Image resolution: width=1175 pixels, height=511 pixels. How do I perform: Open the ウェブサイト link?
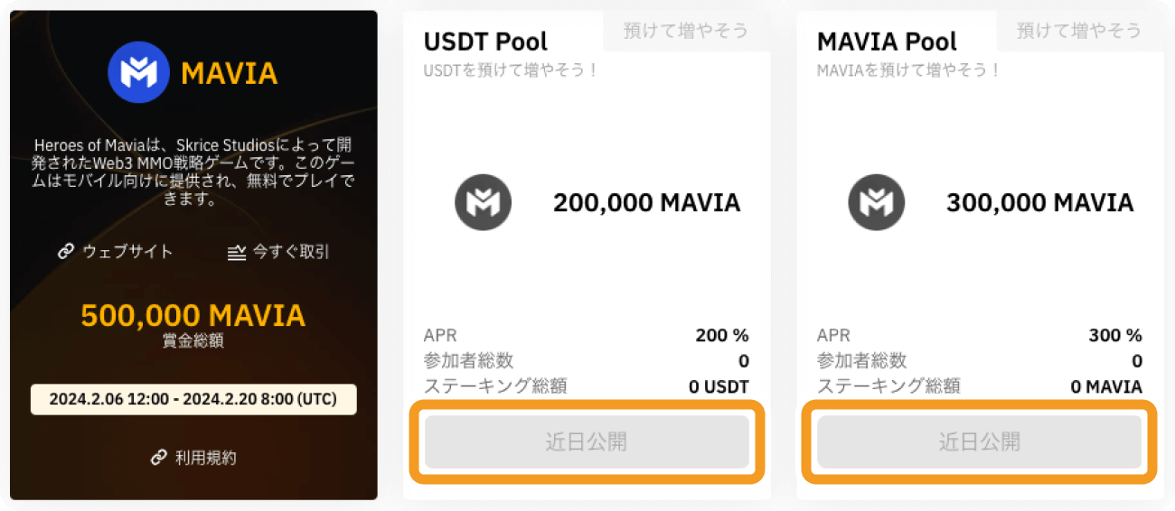(x=127, y=252)
